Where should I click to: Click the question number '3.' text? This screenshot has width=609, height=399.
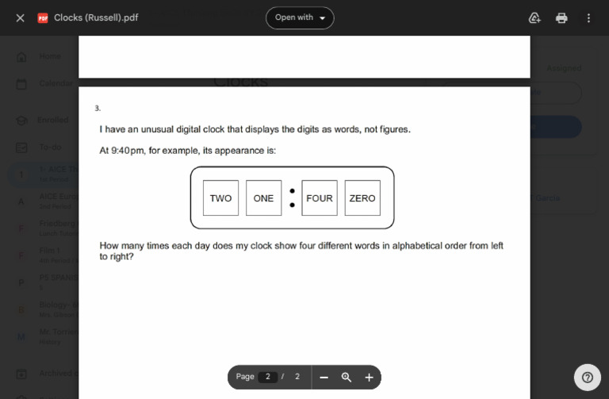98,109
